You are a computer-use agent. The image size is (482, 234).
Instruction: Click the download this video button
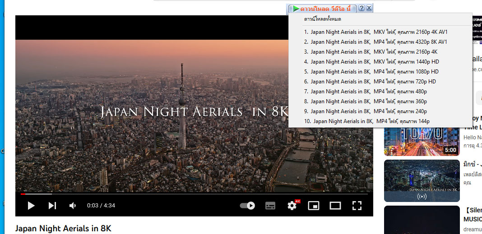pyautogui.click(x=321, y=9)
